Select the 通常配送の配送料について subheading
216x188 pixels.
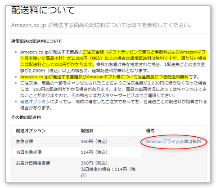(36, 41)
